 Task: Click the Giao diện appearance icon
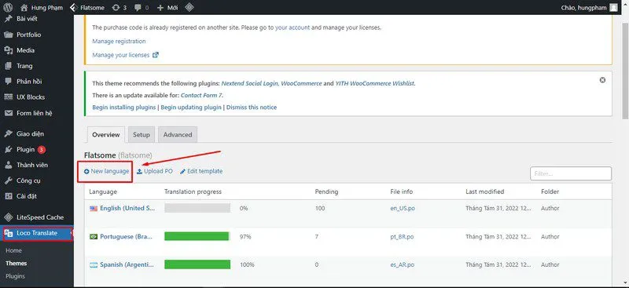tap(9, 133)
